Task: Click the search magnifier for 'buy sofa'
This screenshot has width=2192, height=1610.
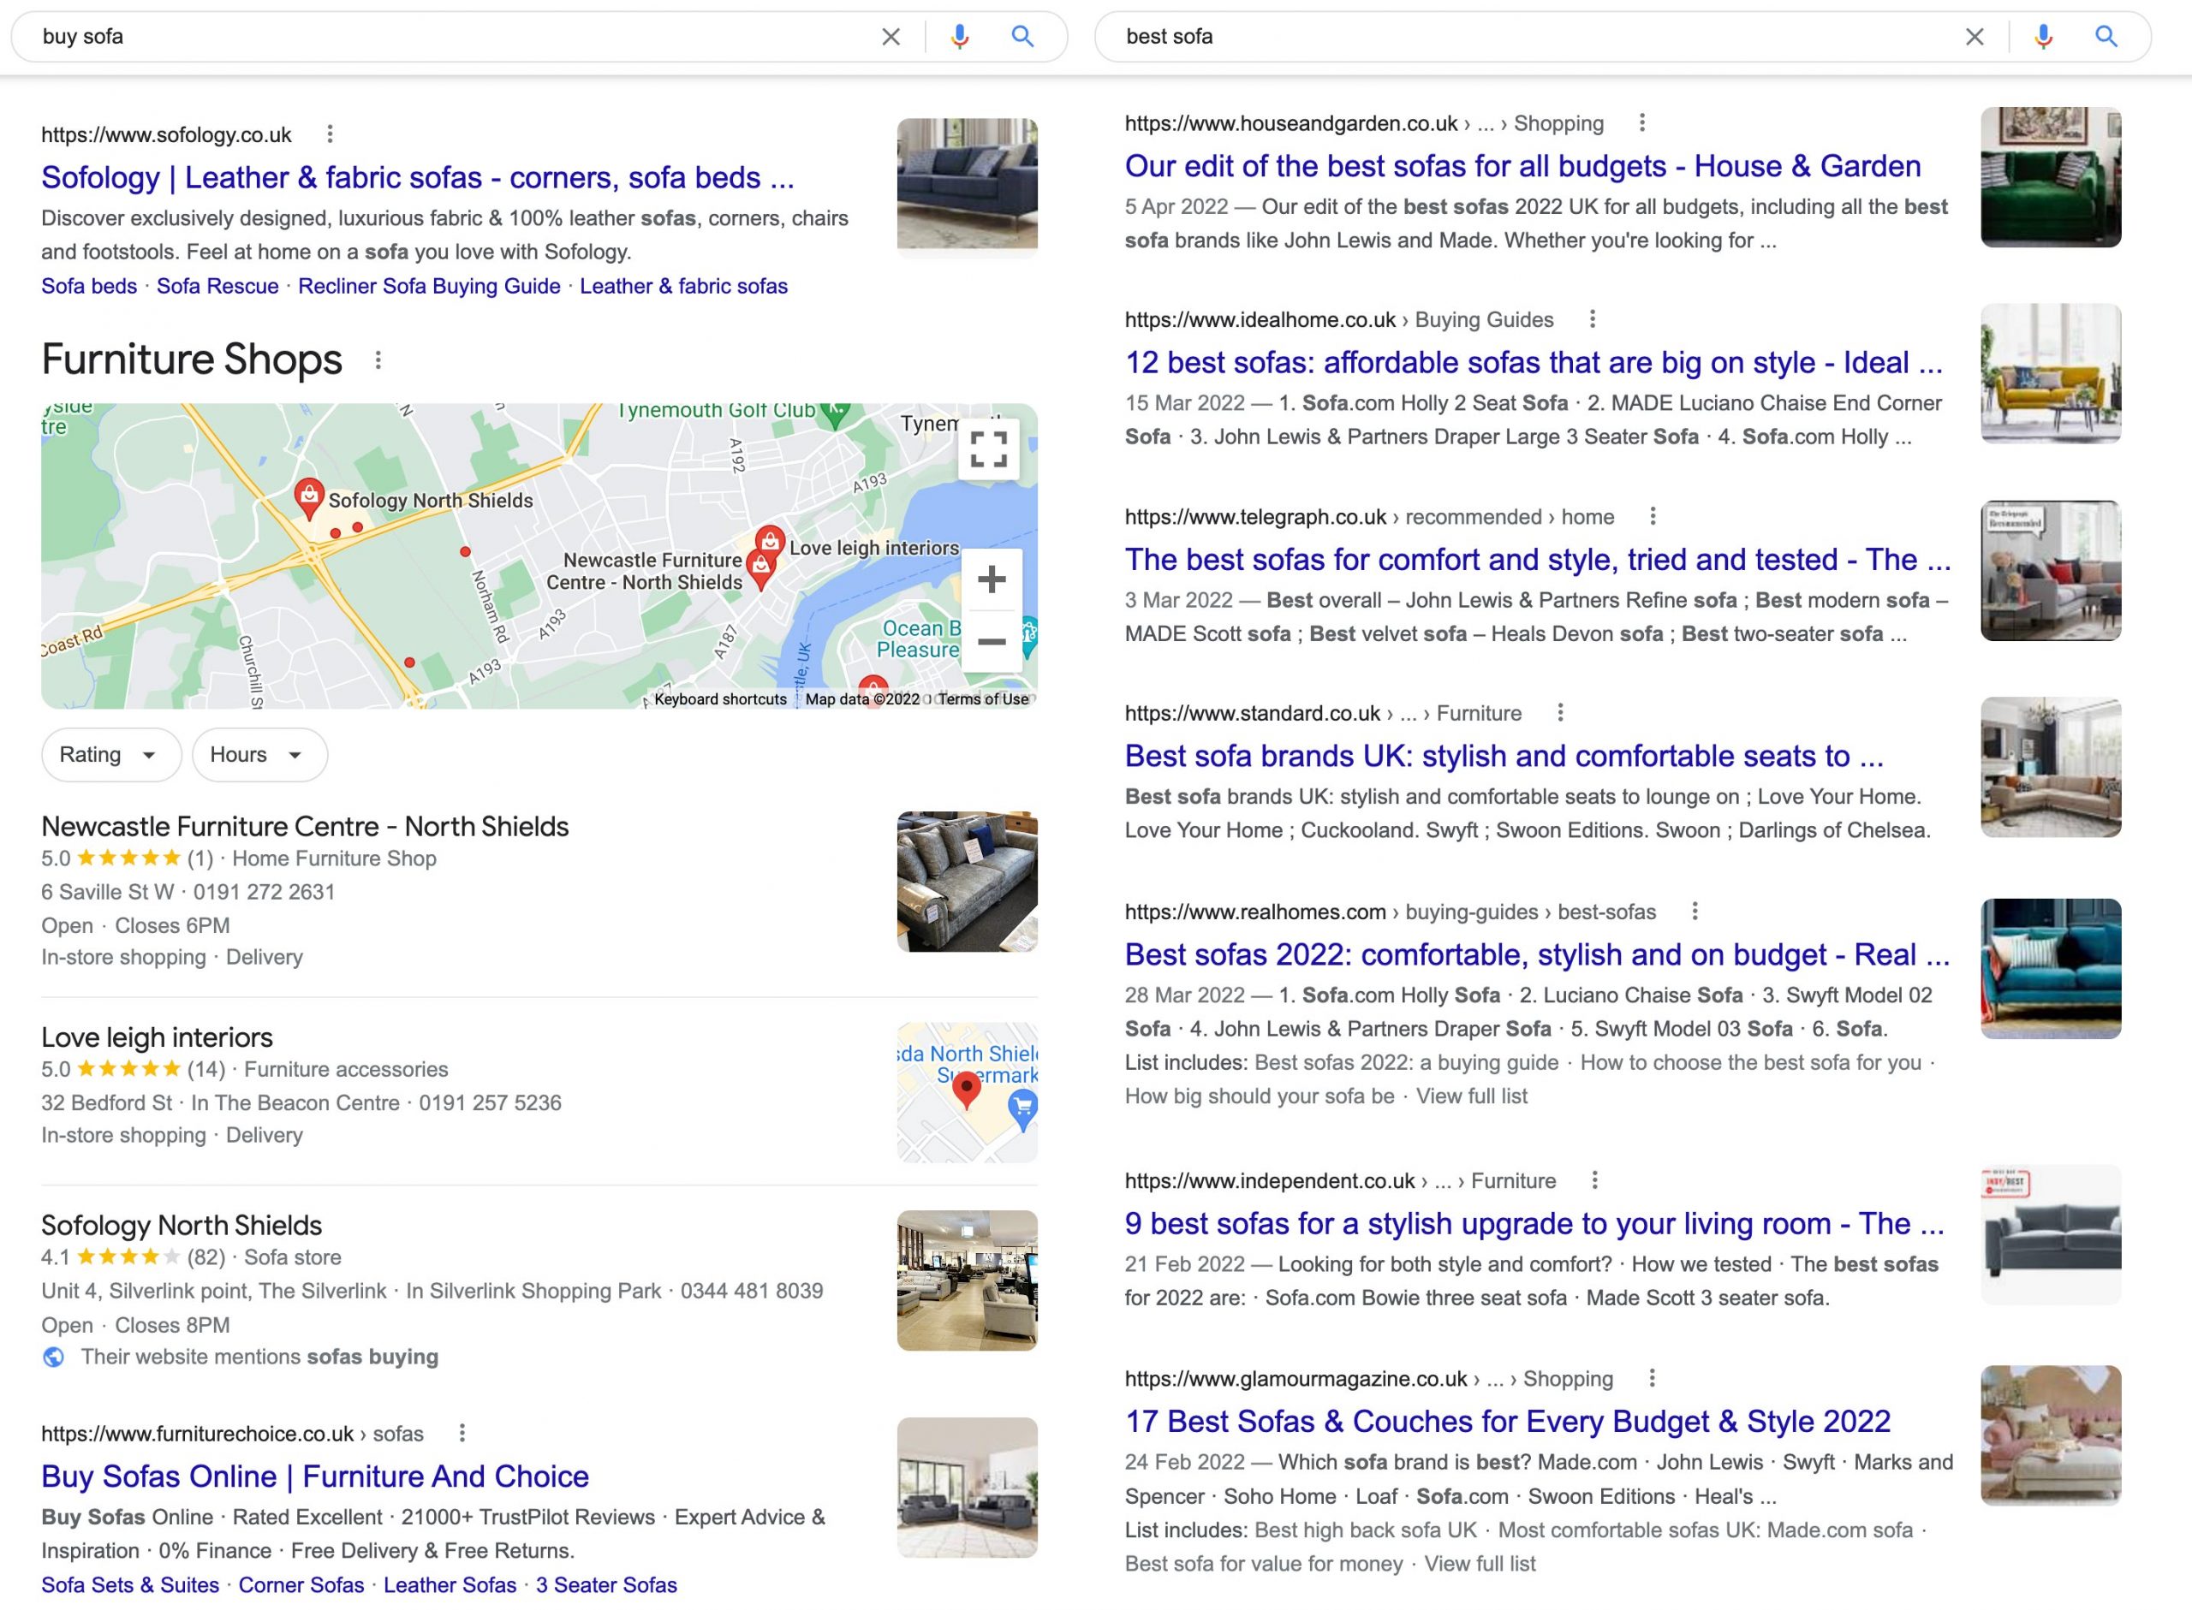Action: [1022, 37]
